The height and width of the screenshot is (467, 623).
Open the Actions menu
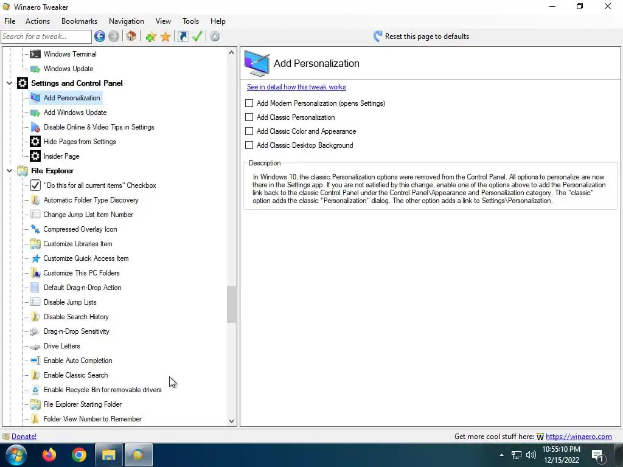click(38, 21)
